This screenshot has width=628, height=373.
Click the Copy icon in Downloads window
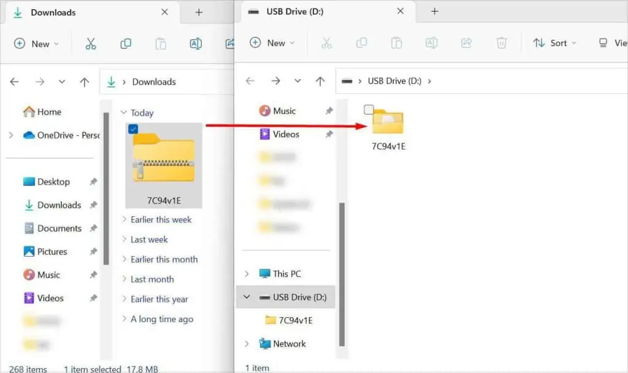click(x=125, y=43)
